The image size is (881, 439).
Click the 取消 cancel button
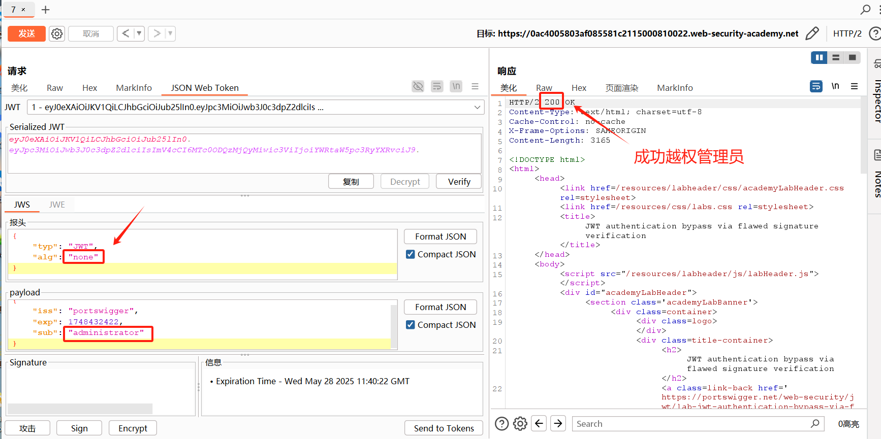point(91,33)
